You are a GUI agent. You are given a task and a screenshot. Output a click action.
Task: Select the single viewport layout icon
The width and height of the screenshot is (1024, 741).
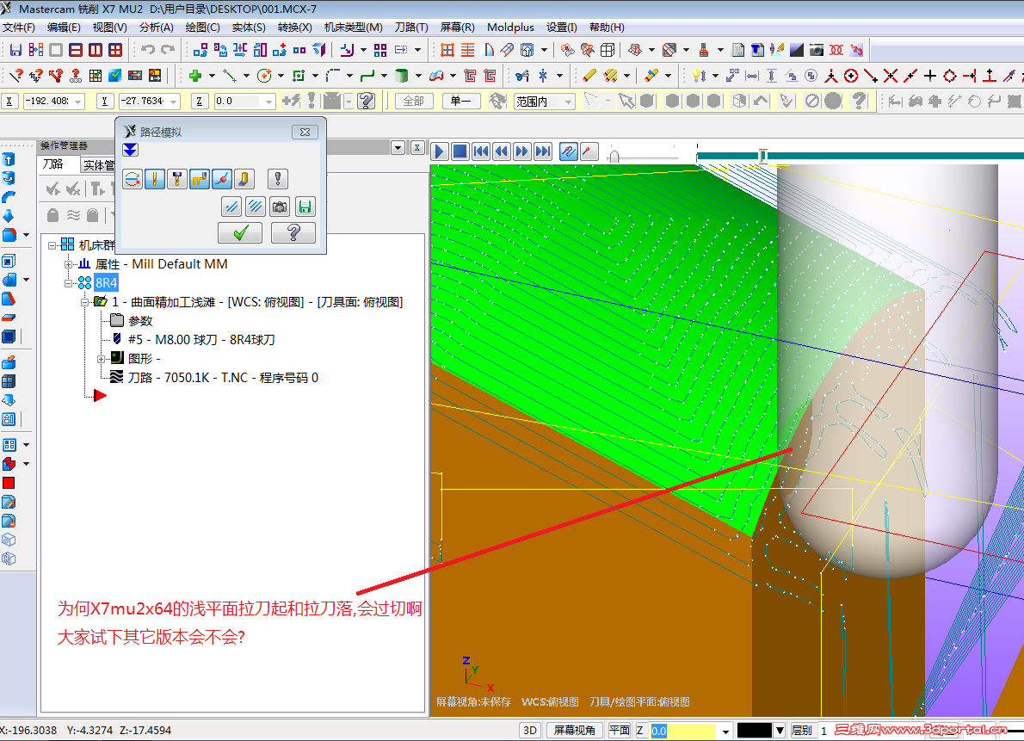[x=56, y=50]
